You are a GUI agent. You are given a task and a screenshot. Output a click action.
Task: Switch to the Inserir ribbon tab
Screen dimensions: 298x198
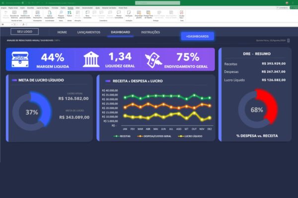pos(22,8)
